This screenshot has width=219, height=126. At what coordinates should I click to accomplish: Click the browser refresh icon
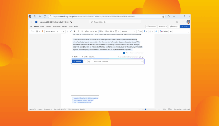tap(45, 16)
